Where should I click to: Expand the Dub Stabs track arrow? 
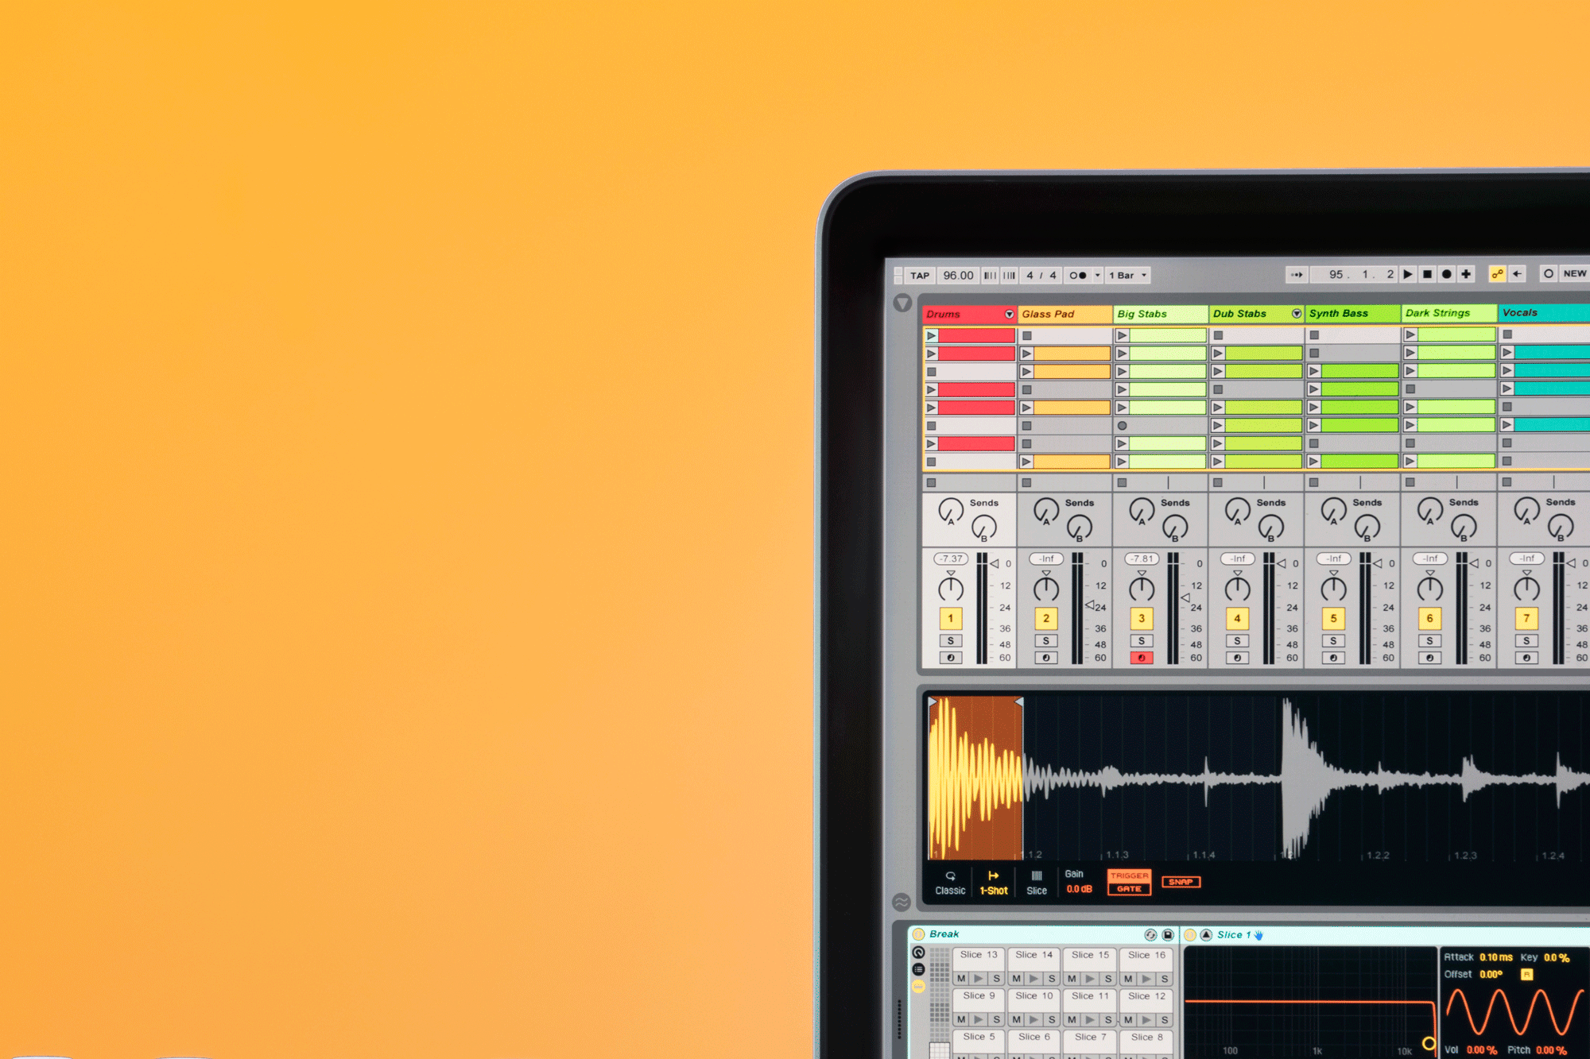(x=1296, y=314)
